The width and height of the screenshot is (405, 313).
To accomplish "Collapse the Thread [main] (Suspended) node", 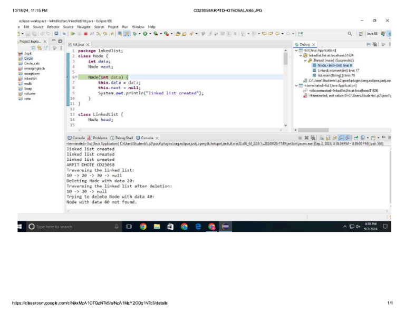I will [305, 61].
